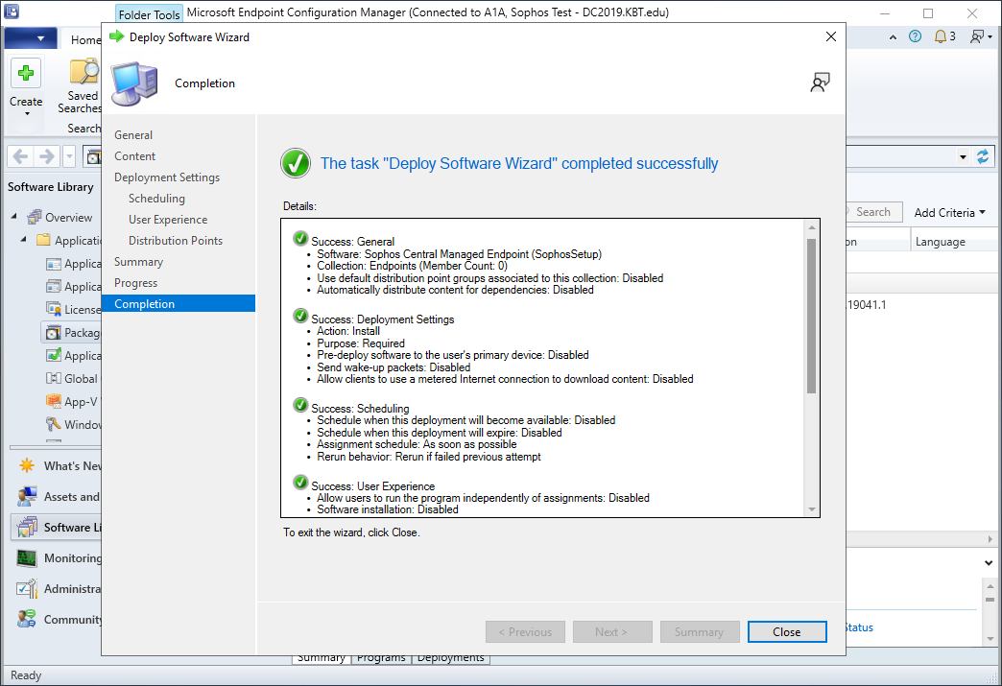Open the Software Library workspace icon
Viewport: 1002px width, 686px height.
click(x=27, y=527)
